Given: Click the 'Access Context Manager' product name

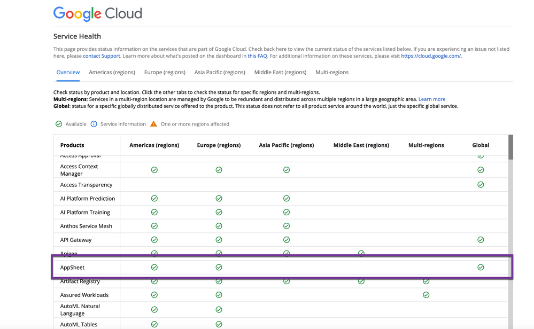Looking at the screenshot, I should 79,170.
